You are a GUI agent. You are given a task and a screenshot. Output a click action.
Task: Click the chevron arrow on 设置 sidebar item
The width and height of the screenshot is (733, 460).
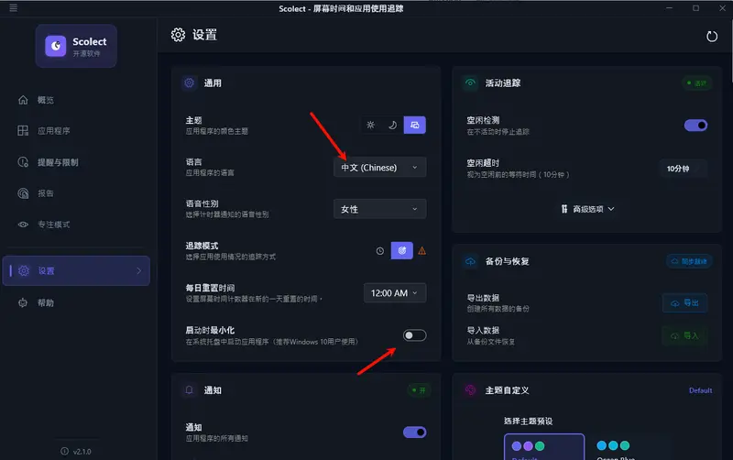point(139,270)
